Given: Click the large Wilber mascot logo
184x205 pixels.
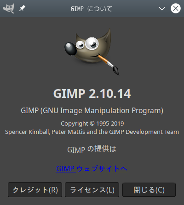Looking at the screenshot, I should (x=92, y=52).
